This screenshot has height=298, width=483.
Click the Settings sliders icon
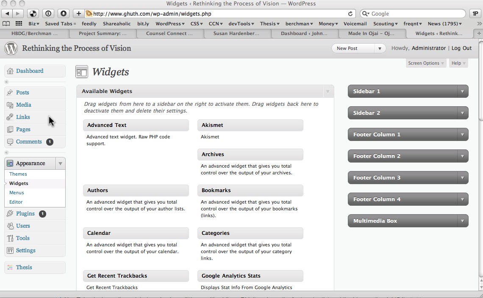[x=10, y=250]
